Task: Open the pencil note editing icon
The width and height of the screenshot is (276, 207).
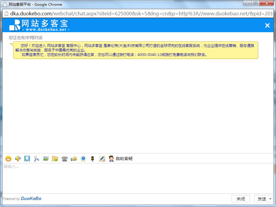Action: pos(102,159)
